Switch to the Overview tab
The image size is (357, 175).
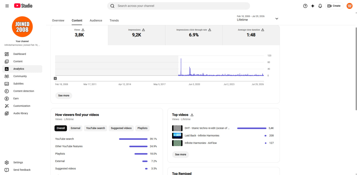(58, 21)
